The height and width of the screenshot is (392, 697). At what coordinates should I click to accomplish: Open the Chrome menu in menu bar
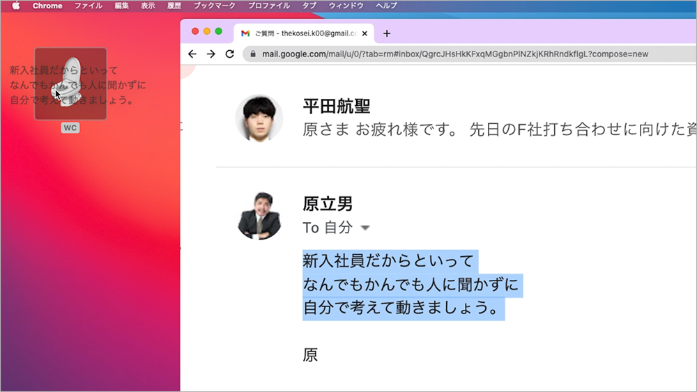coord(47,6)
